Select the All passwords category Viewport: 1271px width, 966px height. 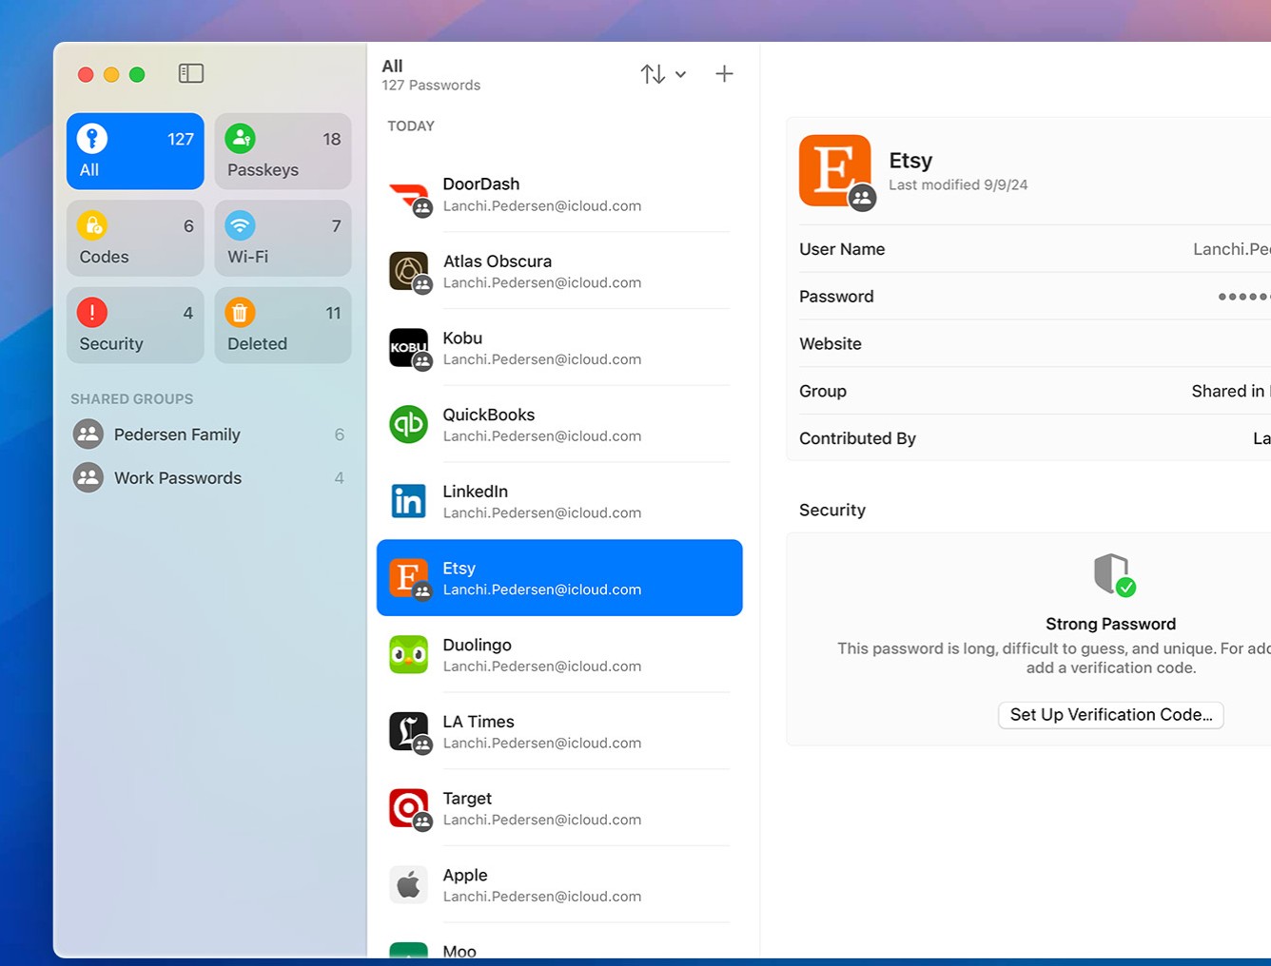pyautogui.click(x=135, y=151)
